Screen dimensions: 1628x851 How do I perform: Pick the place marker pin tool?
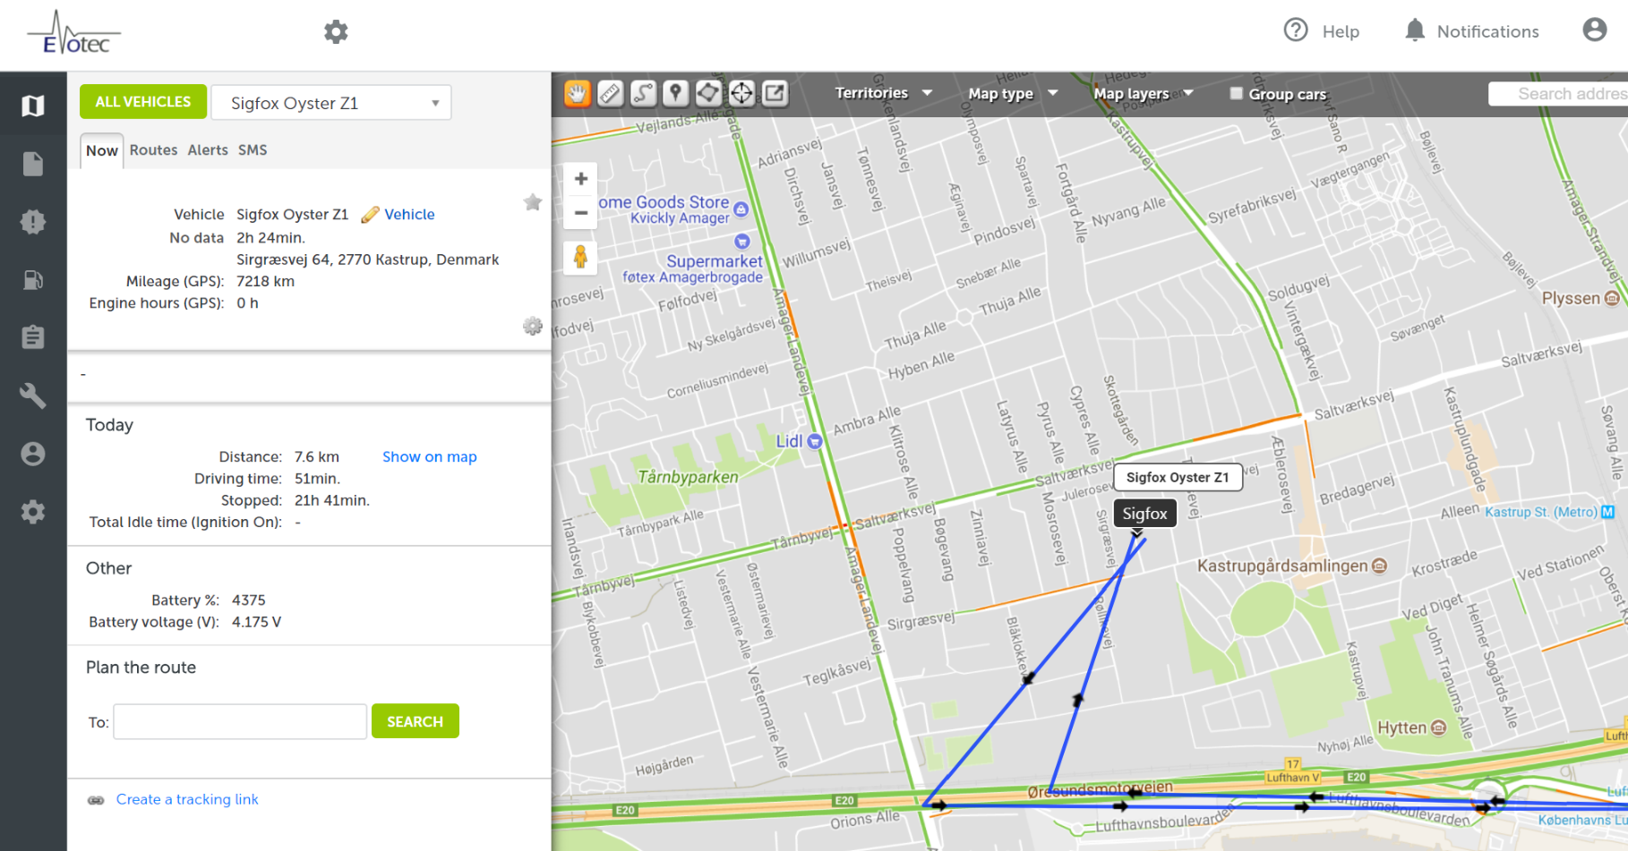click(676, 93)
